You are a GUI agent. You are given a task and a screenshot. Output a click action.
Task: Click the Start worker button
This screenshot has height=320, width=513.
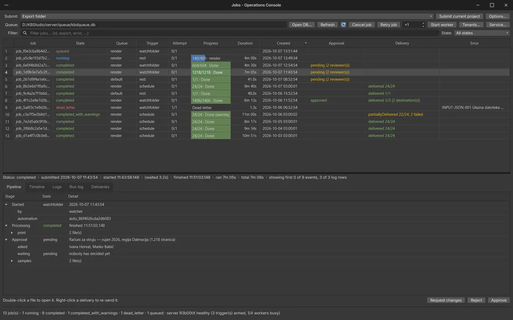[x=442, y=25]
